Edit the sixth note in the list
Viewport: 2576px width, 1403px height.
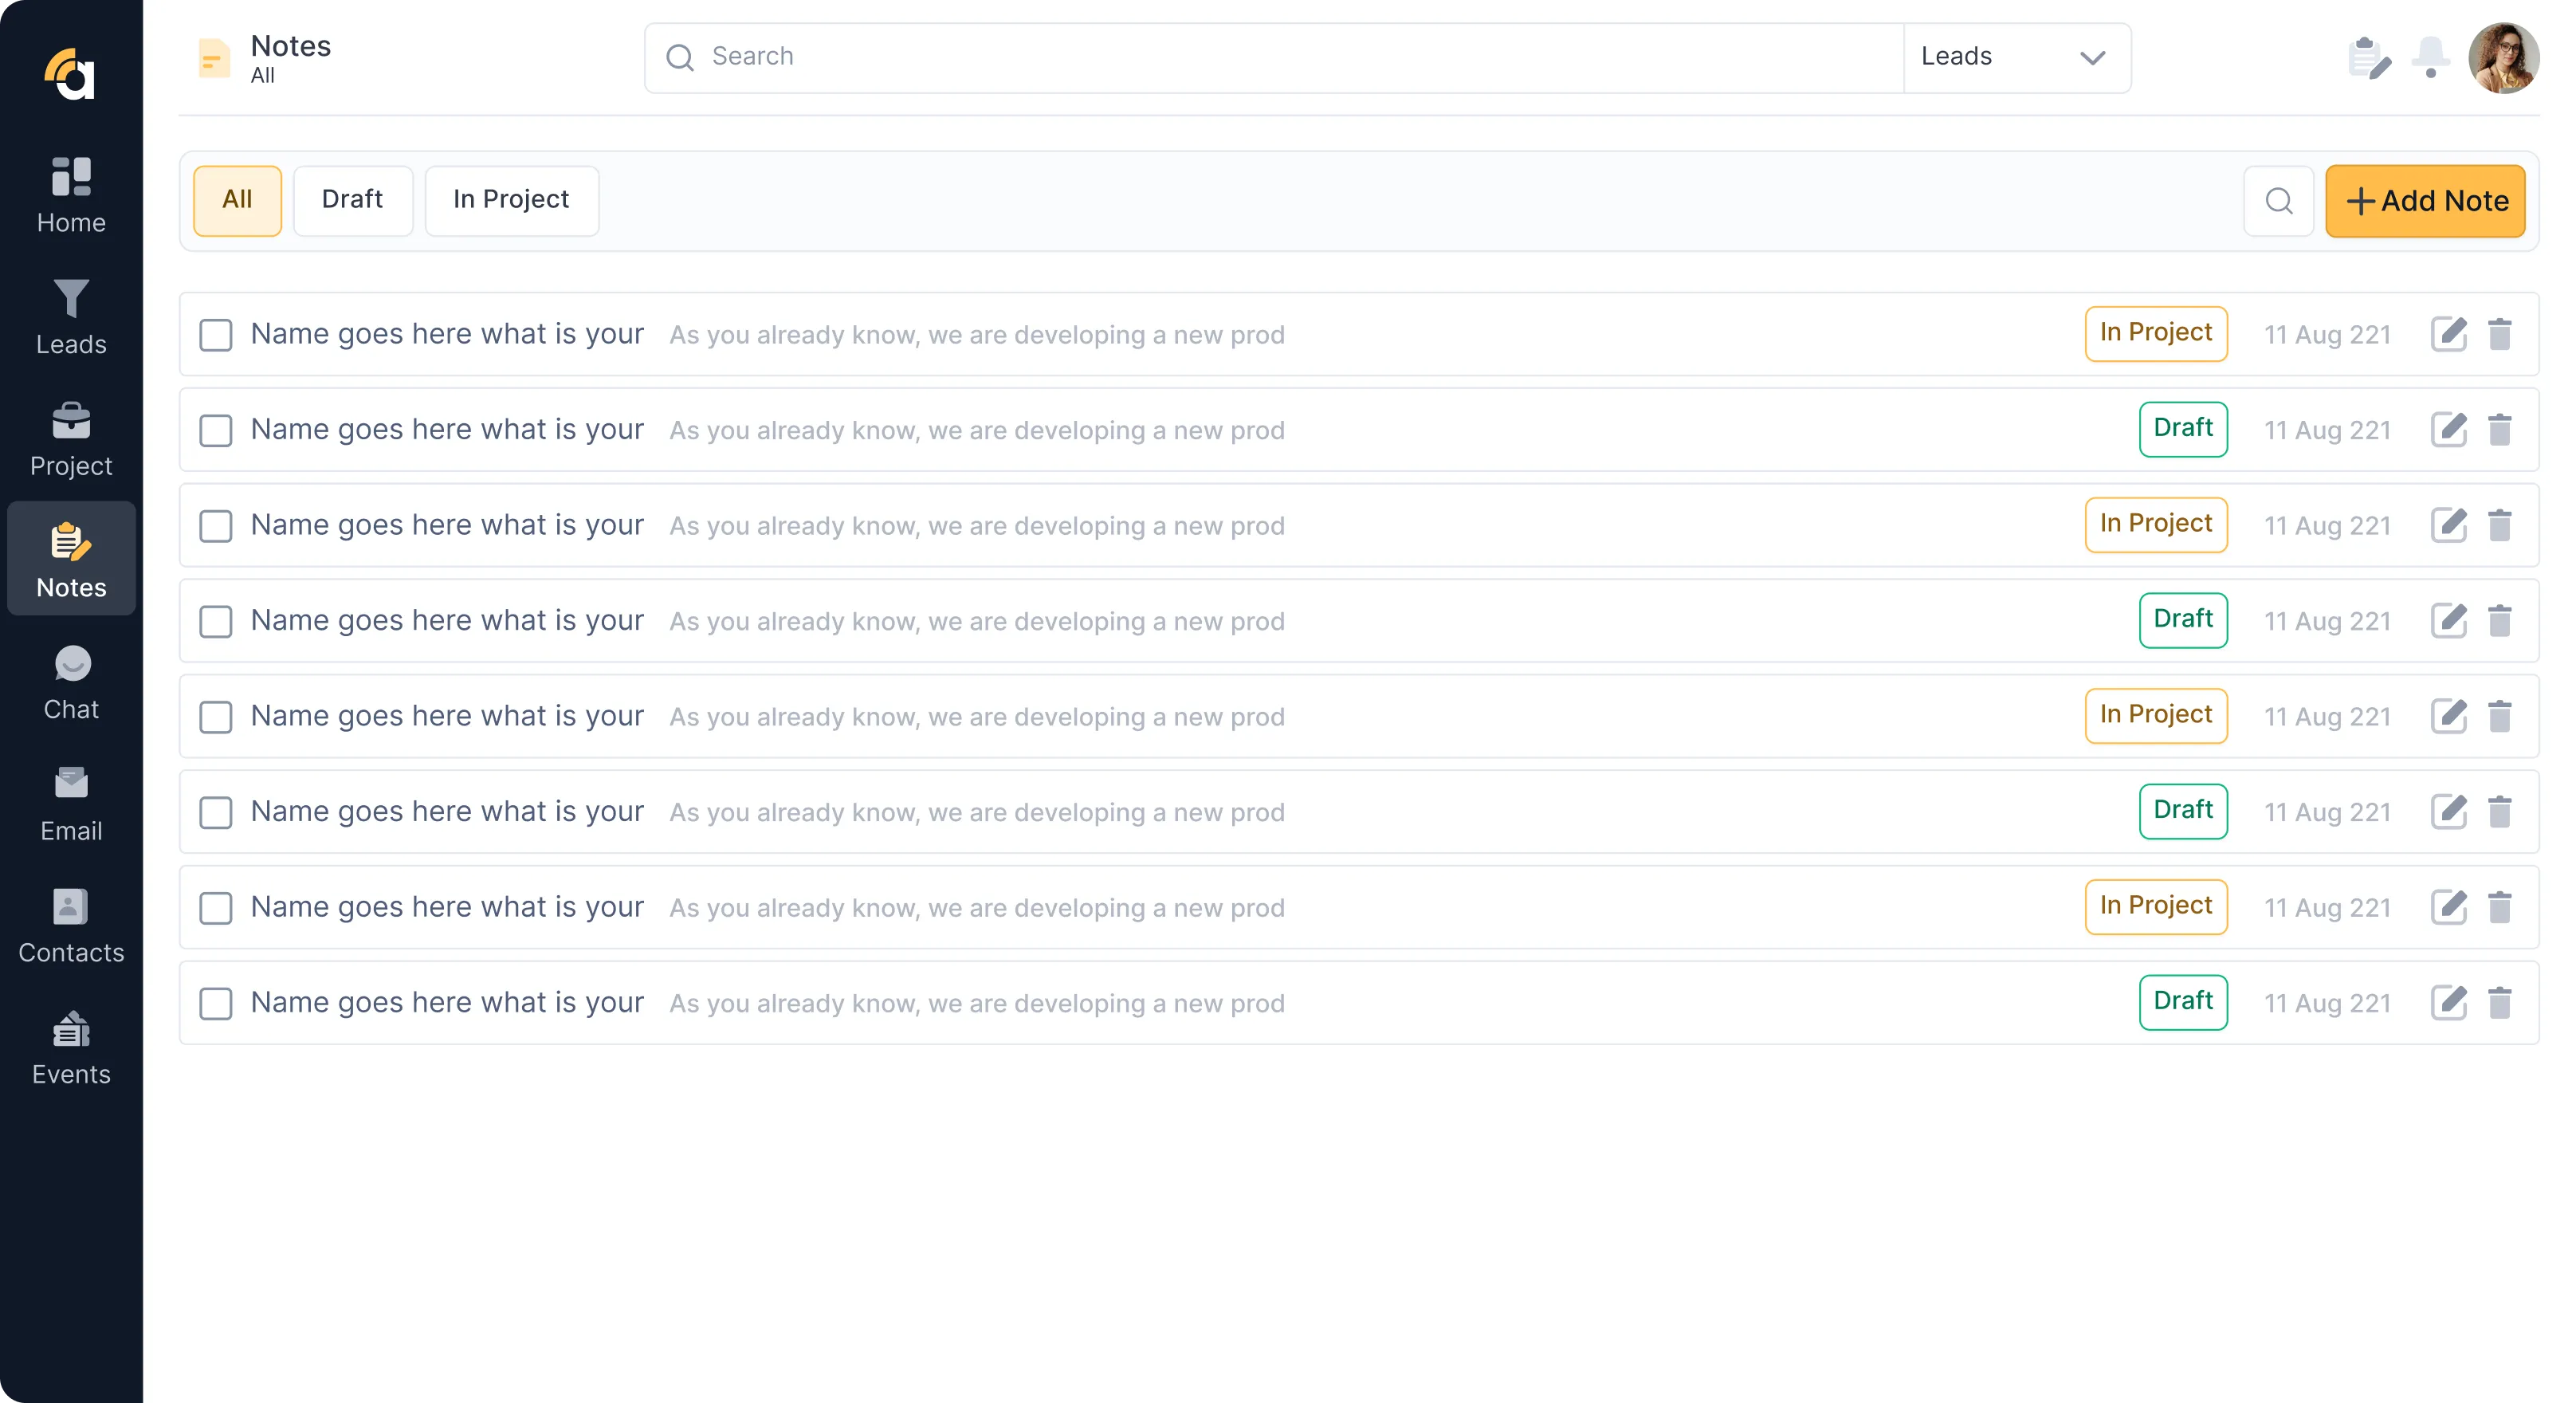coord(2449,812)
